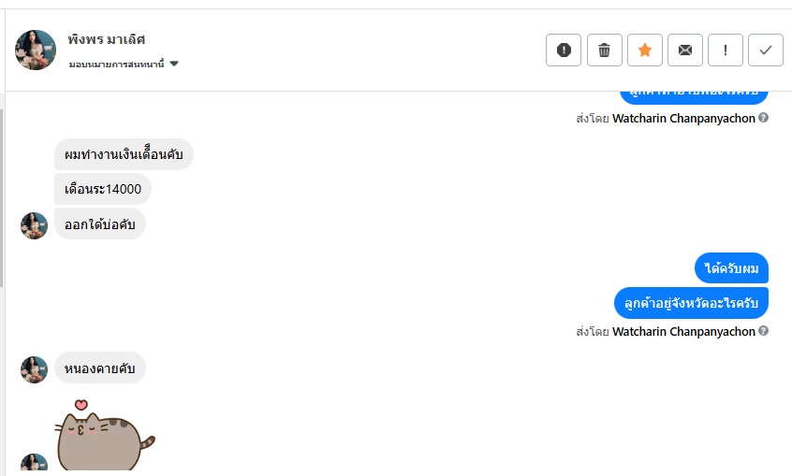This screenshot has width=792, height=476.
Task: Click the help icon beside lower Watcharin Chanpanyachon
Action: click(x=764, y=331)
